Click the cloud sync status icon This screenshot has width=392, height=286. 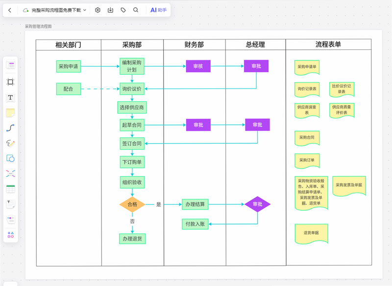click(x=25, y=10)
